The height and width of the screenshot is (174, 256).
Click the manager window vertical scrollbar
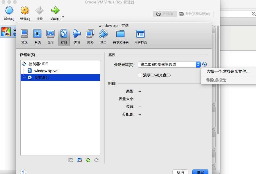[x=218, y=80]
